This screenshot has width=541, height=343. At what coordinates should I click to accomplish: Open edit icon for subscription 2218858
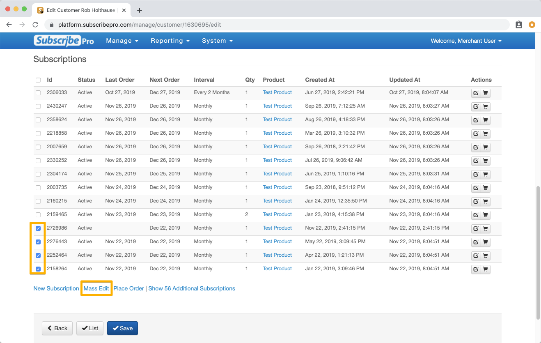[476, 134]
